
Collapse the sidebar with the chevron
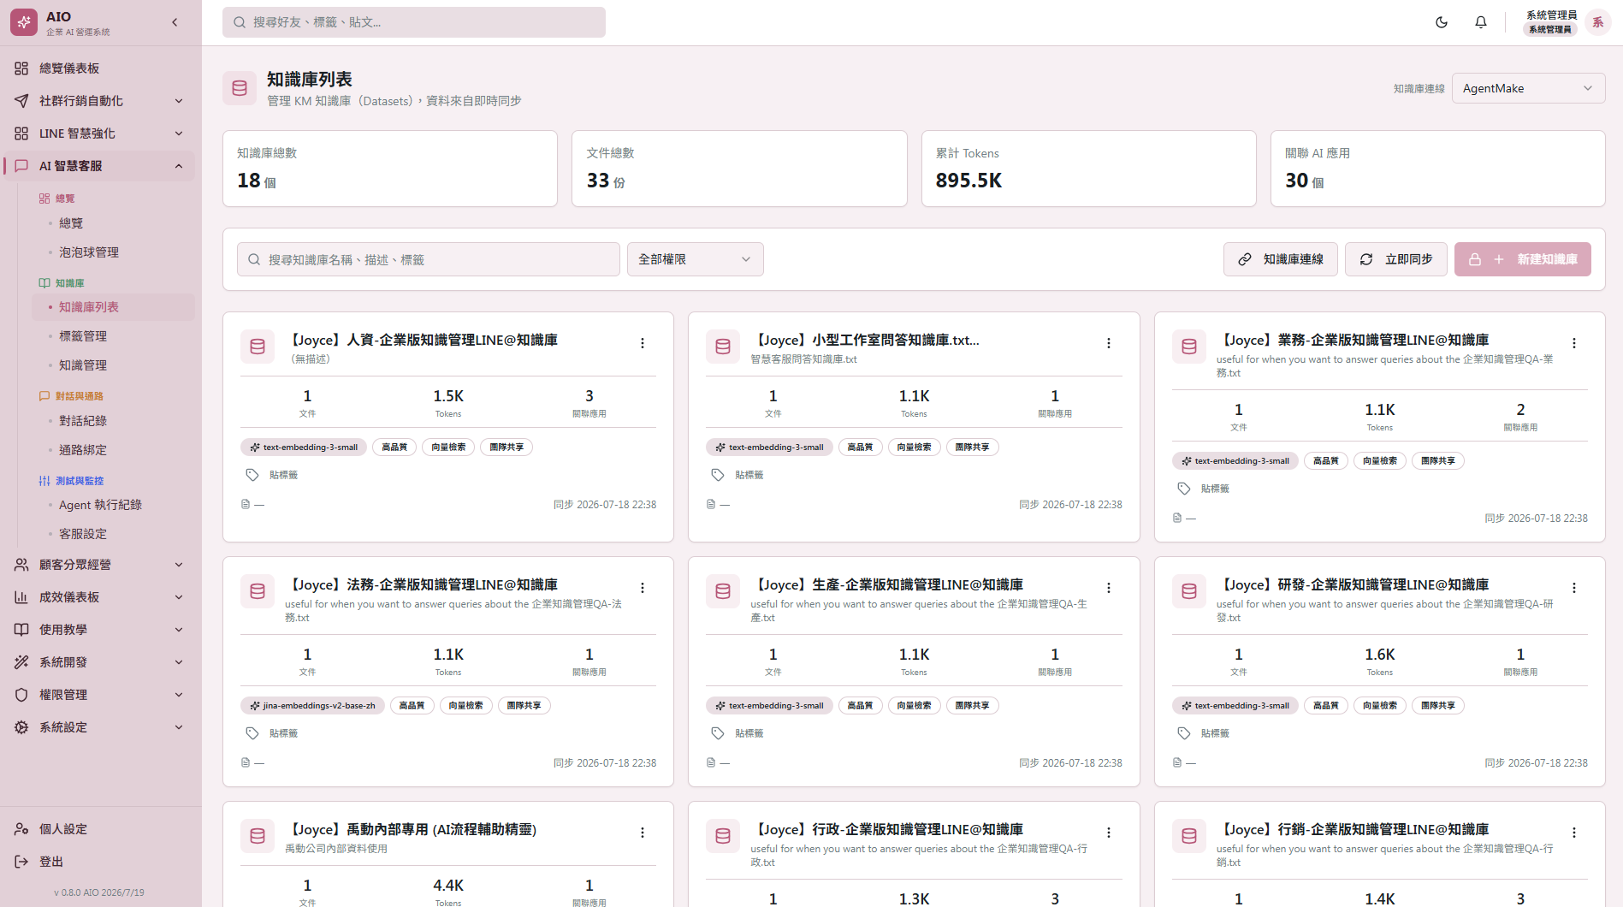175,22
